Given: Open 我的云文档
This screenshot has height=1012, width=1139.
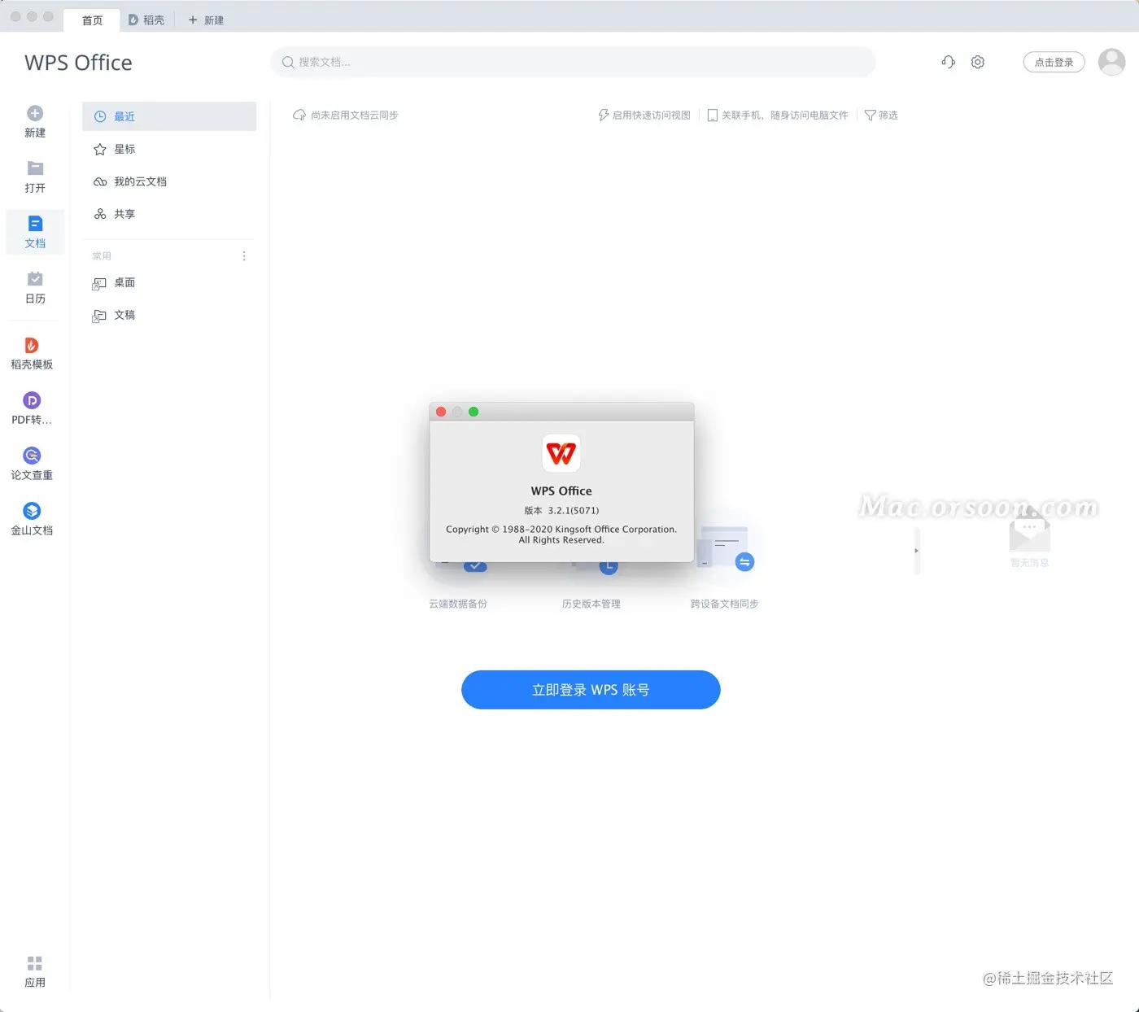Looking at the screenshot, I should 169,181.
